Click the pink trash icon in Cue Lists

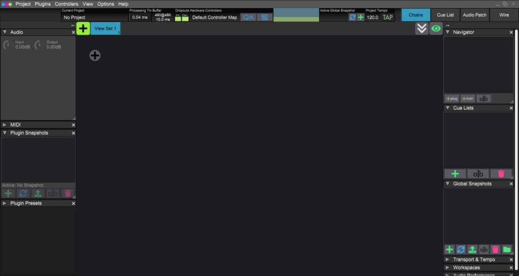501,174
